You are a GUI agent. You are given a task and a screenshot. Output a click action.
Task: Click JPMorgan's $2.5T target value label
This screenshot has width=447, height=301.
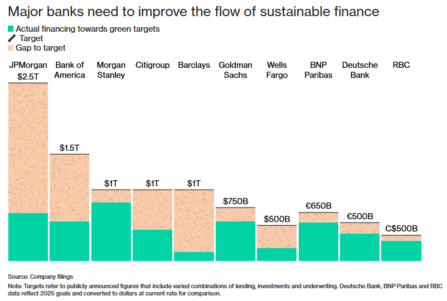pyautogui.click(x=28, y=76)
